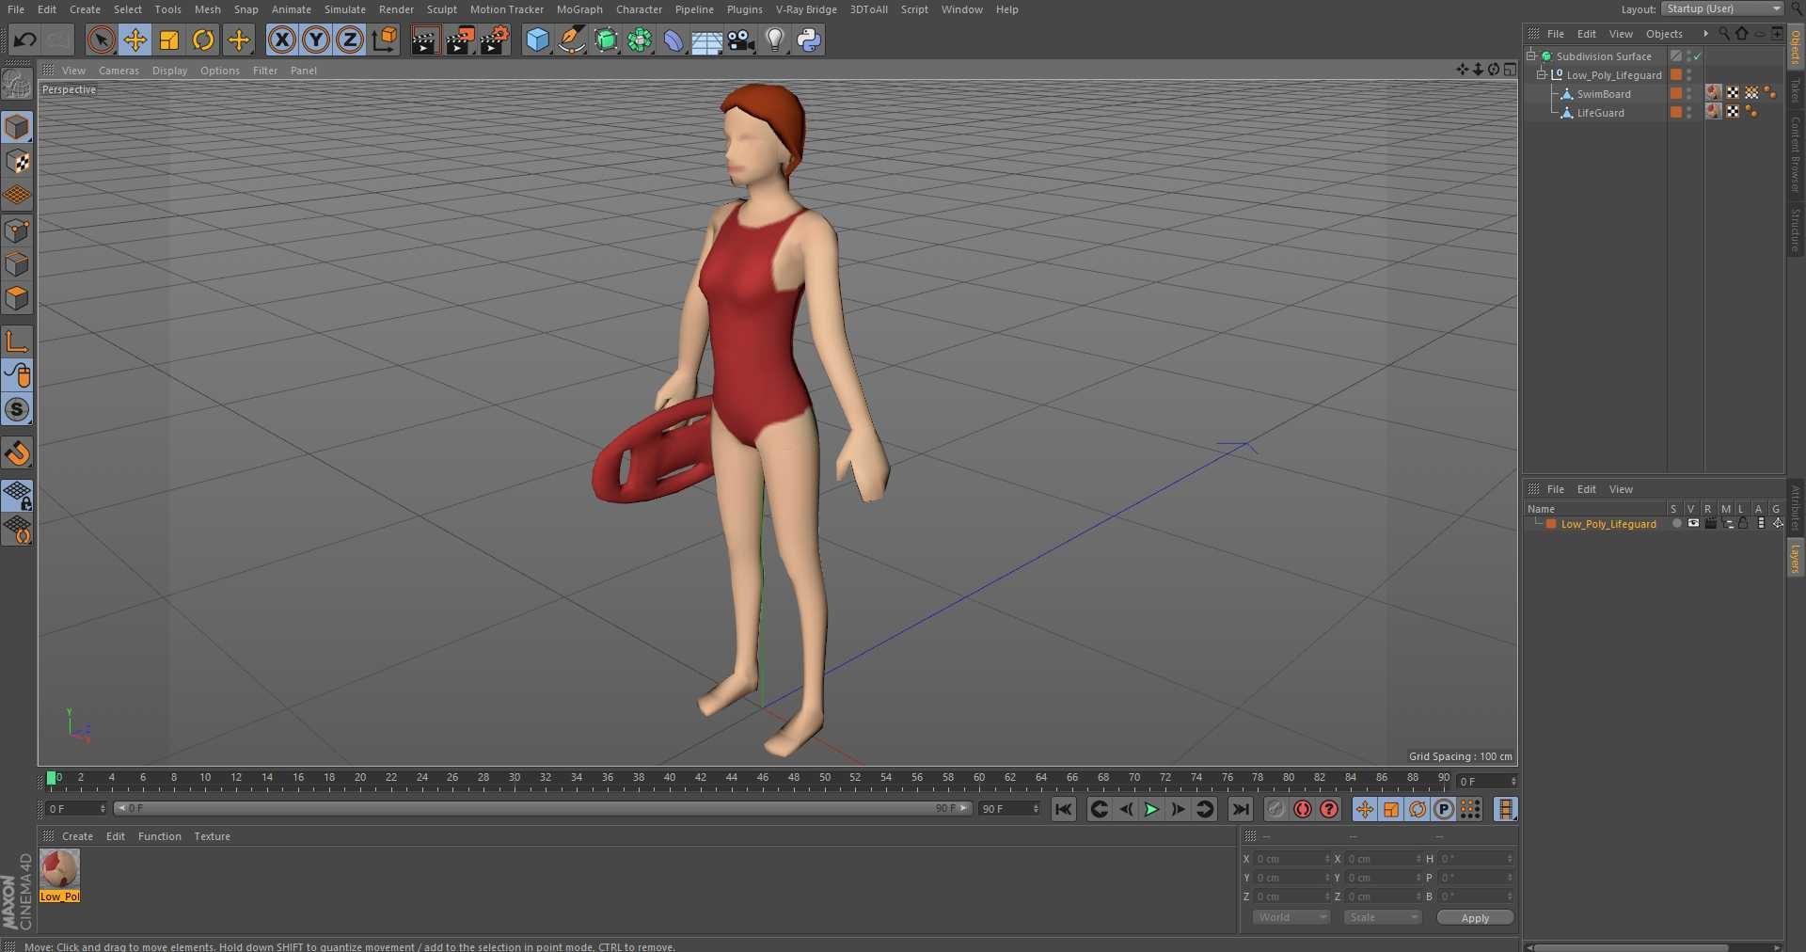Open the deformer bend icon
Viewport: 1806px width, 952px height.
click(673, 40)
